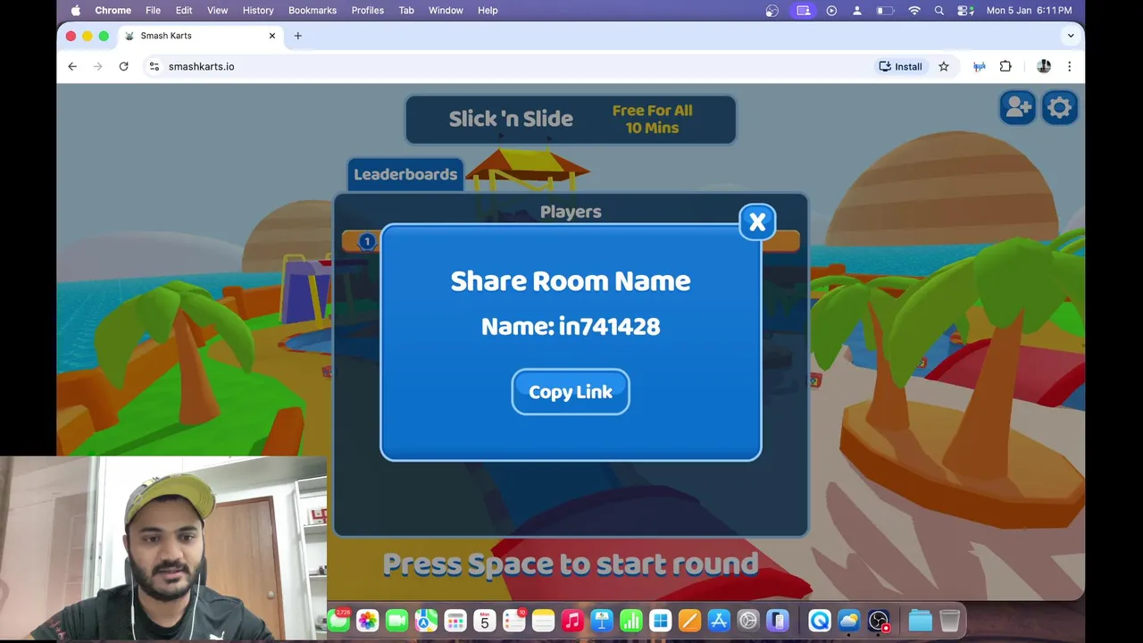The width and height of the screenshot is (1143, 643).
Task: Expand the tab search dropdown
Action: [x=1070, y=36]
